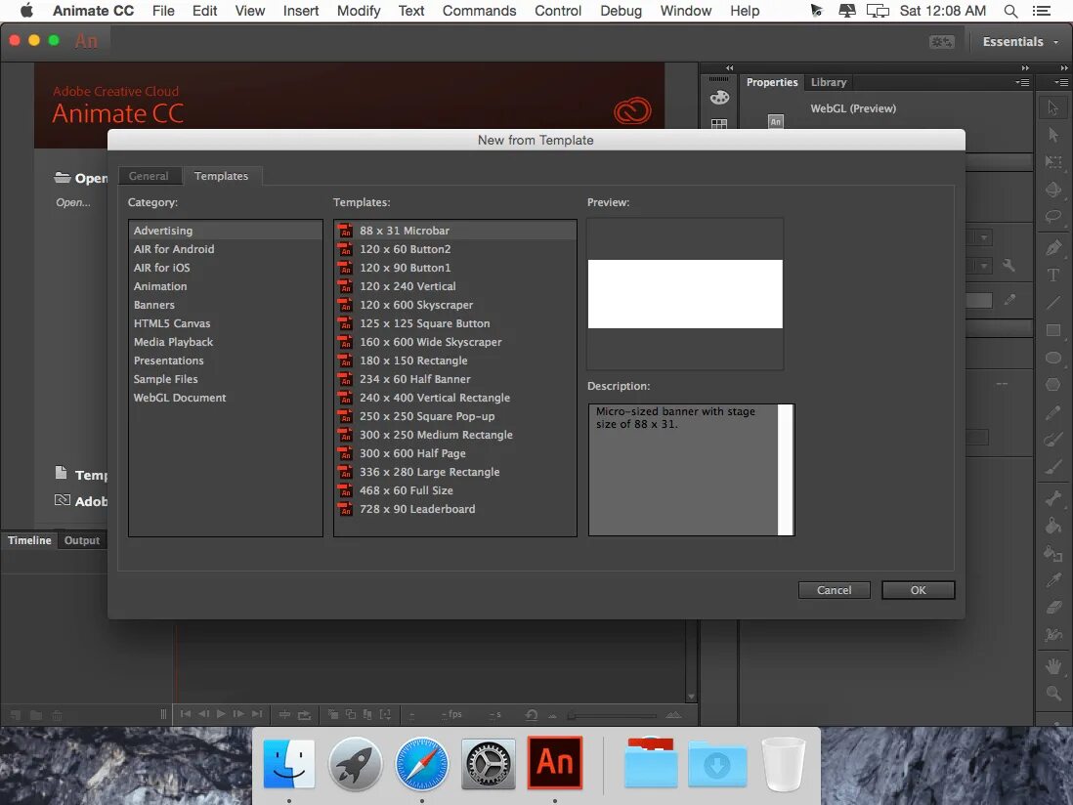
Task: Click the template Preview thumbnail
Action: pos(685,294)
